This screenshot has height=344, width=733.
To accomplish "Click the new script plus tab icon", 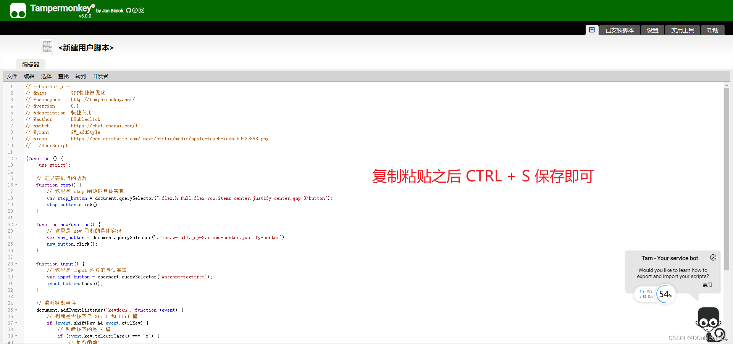I will [592, 30].
